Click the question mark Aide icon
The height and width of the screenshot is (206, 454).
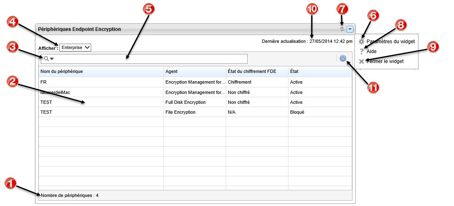point(362,51)
